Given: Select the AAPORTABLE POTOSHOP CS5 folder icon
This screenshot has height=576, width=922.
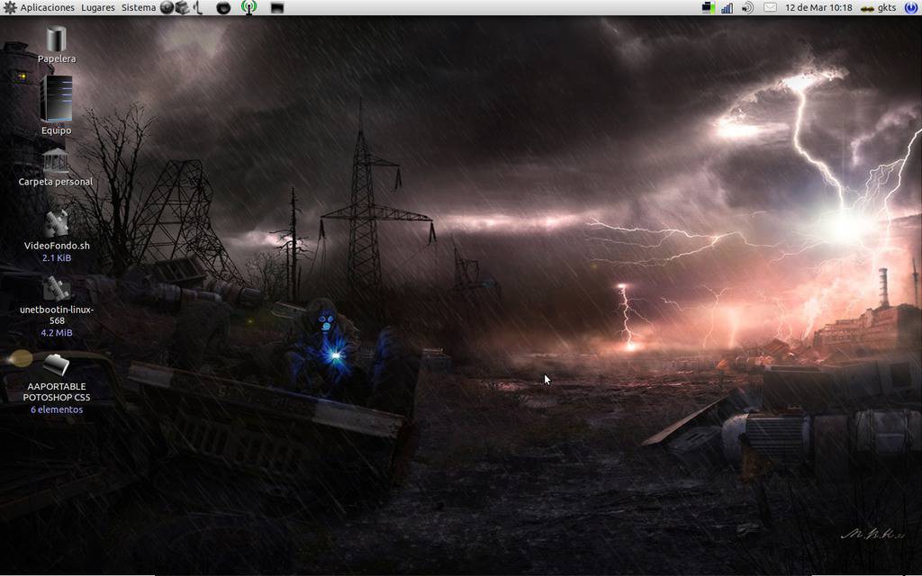Looking at the screenshot, I should click(x=57, y=365).
